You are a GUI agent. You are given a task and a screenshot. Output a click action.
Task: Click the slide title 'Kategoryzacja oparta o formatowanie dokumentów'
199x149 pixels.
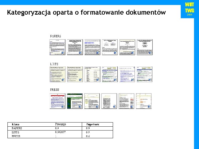click(x=86, y=13)
